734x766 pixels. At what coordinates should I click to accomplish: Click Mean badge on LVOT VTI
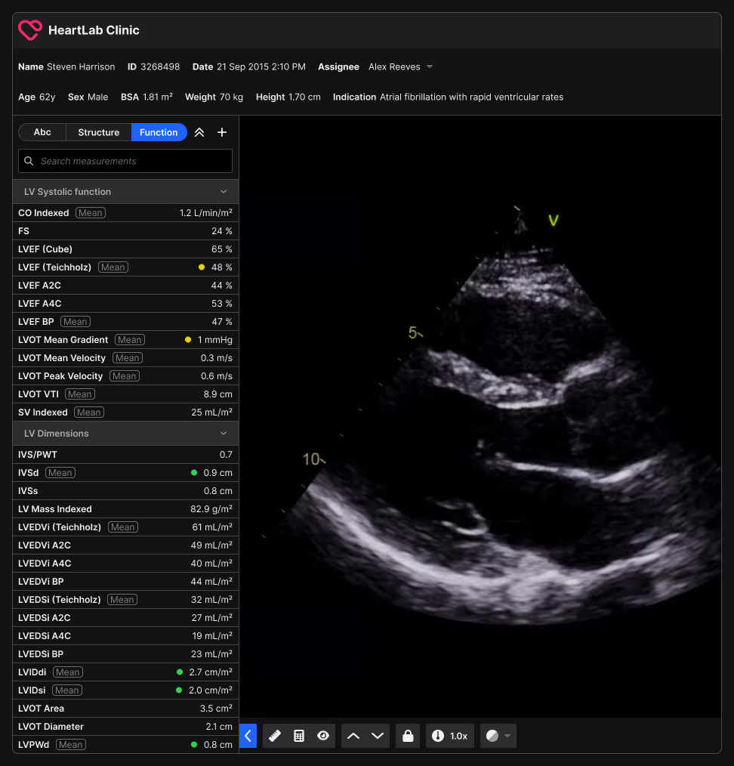tap(79, 394)
